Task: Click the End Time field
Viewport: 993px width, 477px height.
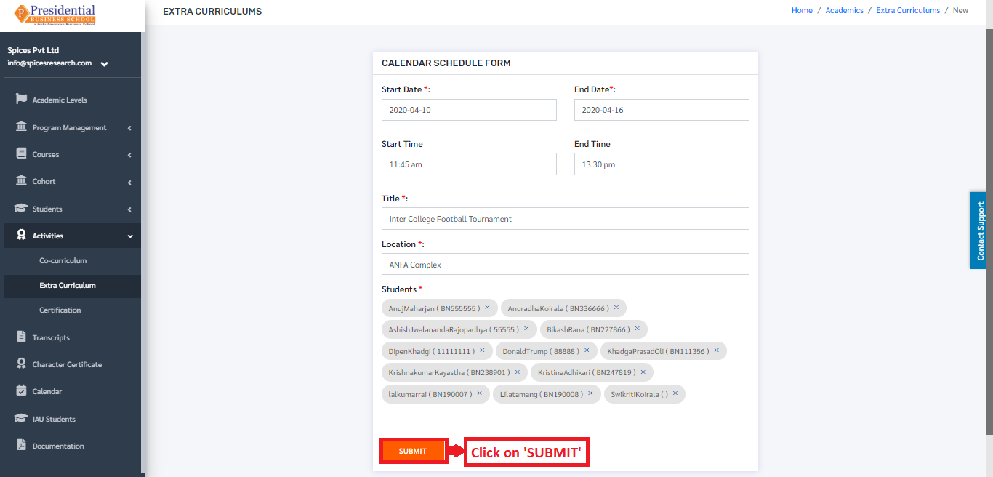Action: pos(662,164)
